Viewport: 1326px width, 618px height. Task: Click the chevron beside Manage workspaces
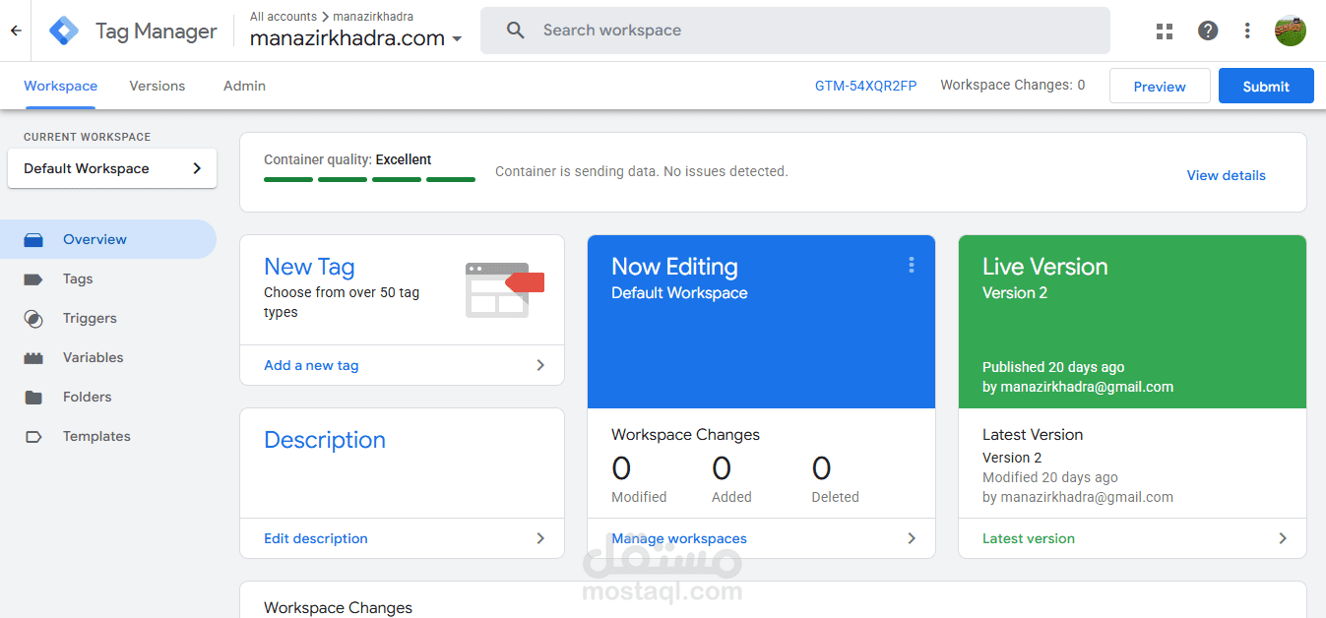pos(912,538)
